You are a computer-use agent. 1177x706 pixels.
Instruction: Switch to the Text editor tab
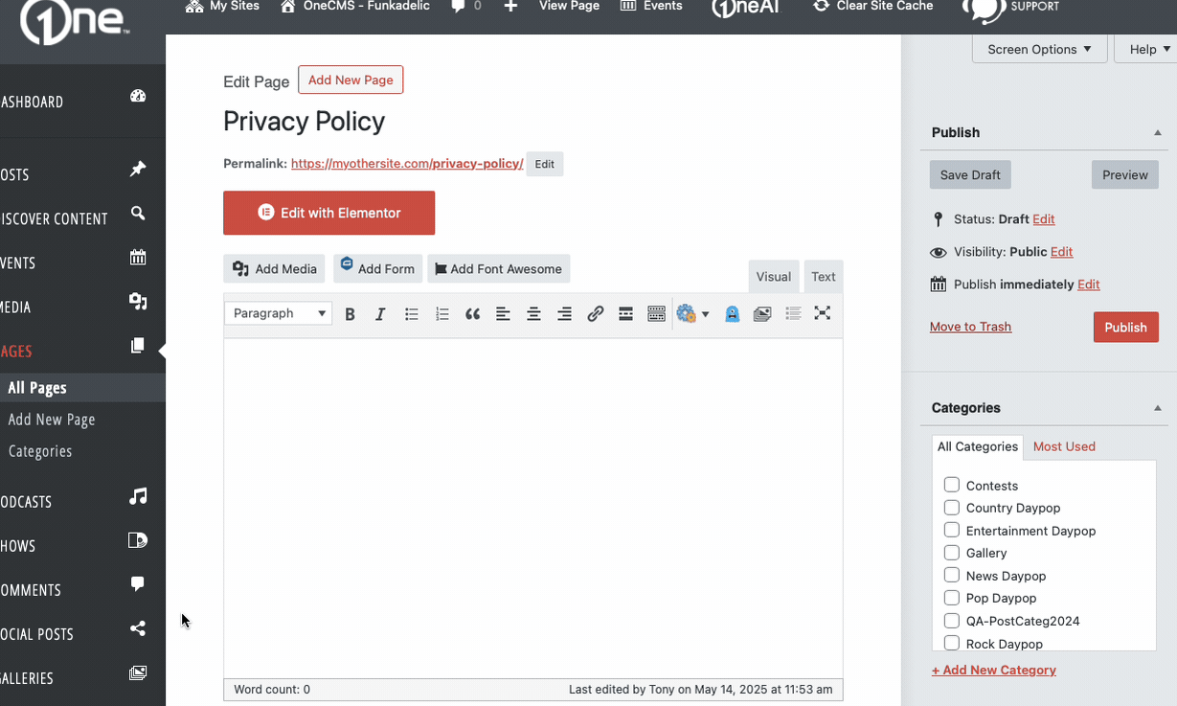[823, 276]
